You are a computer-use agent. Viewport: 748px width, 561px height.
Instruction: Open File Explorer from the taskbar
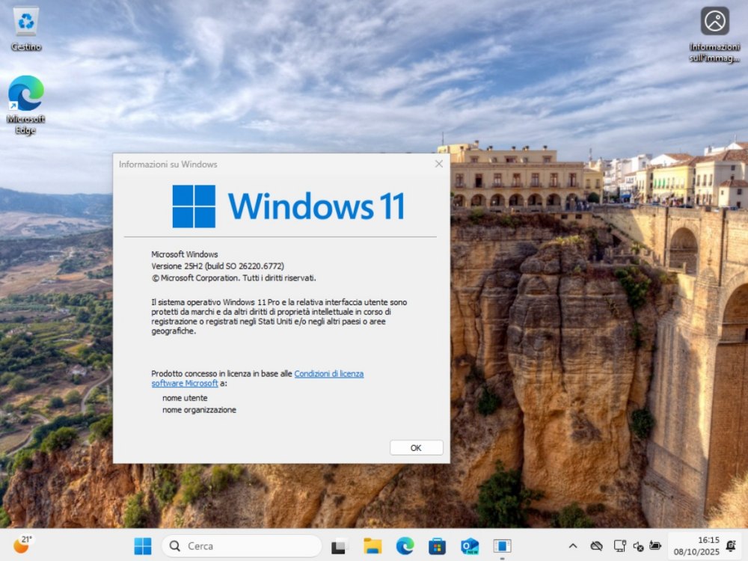tap(373, 545)
